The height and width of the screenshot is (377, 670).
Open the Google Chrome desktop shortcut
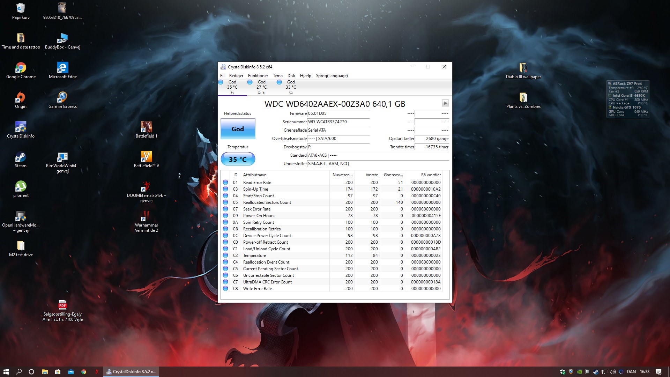(21, 71)
